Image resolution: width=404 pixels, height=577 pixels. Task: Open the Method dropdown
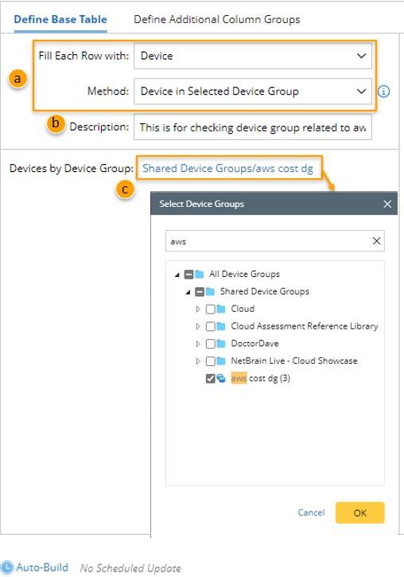pos(253,92)
